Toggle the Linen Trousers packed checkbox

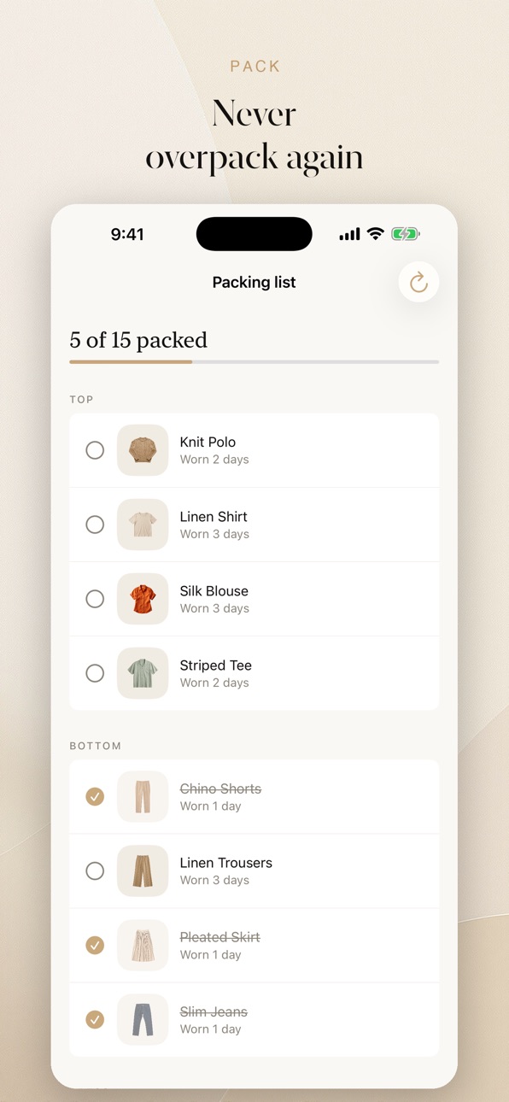(95, 870)
